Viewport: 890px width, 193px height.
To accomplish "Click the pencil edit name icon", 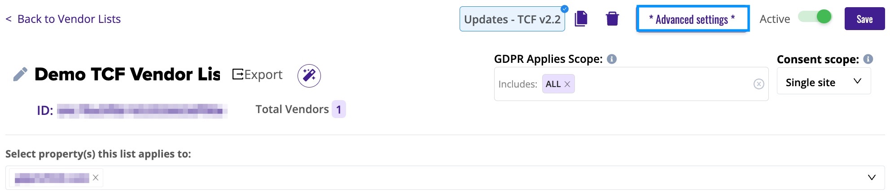I will point(20,74).
